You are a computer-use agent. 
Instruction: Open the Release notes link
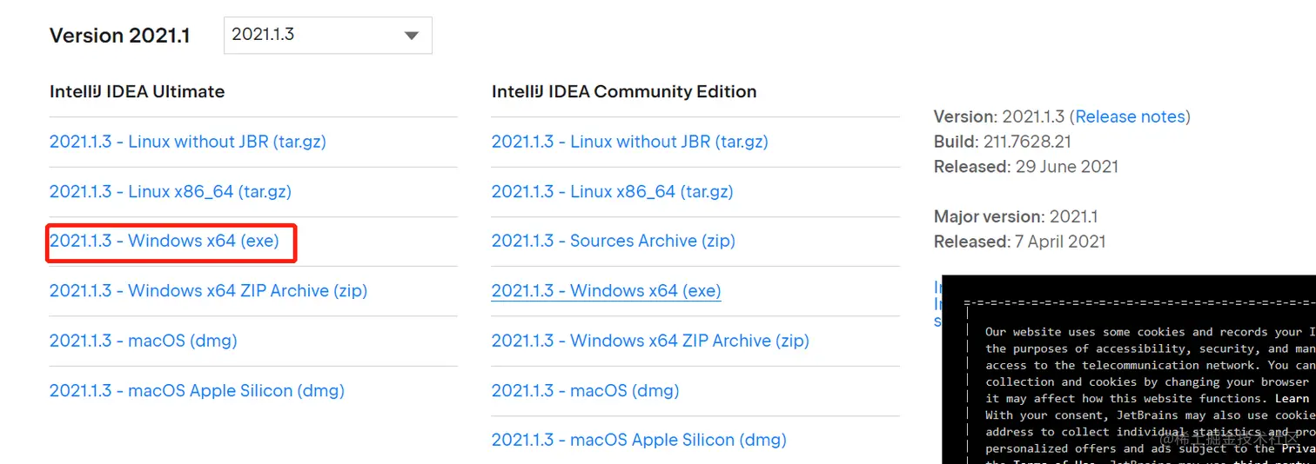pos(1130,116)
